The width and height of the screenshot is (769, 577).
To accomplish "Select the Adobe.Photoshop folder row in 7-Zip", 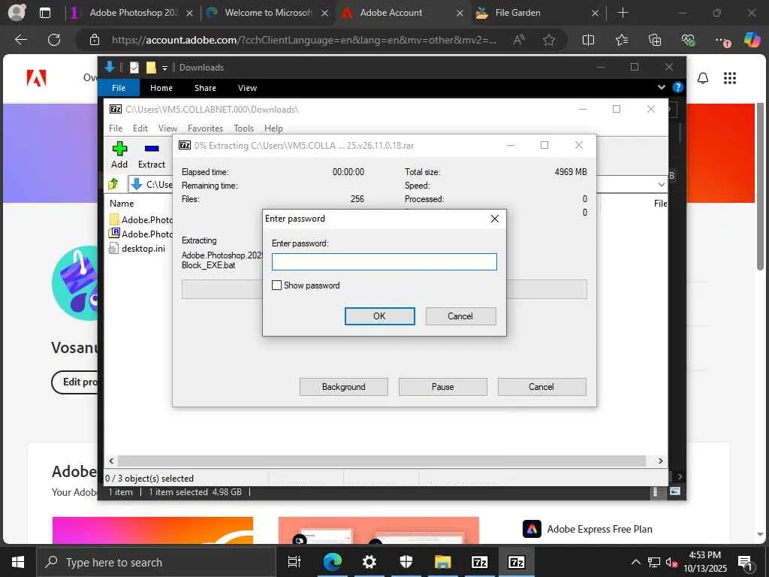I will pos(140,219).
